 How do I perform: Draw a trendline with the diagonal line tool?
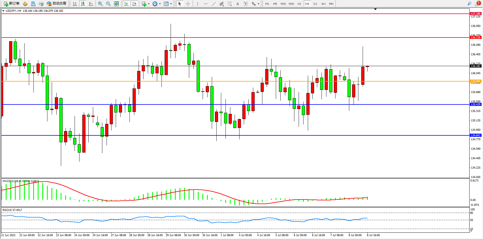(214, 4)
